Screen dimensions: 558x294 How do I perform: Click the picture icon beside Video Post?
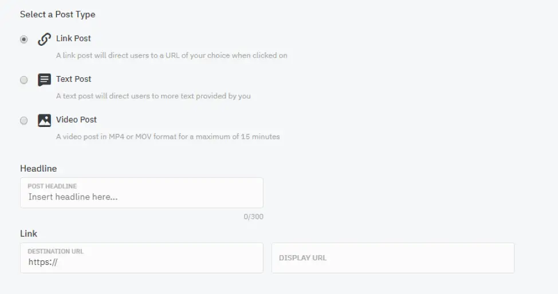44,120
